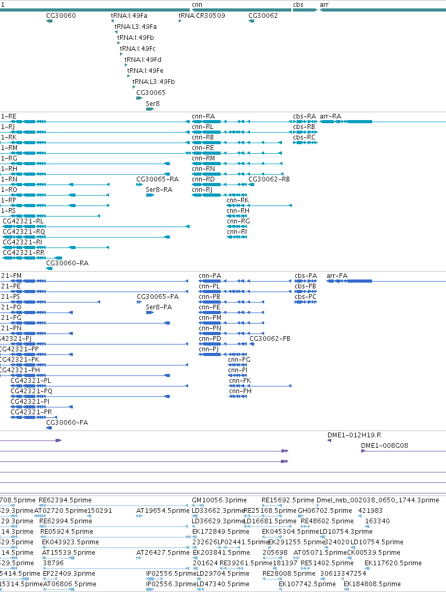Click the CG30062 gene label
This screenshot has width=446, height=592.
263,16
